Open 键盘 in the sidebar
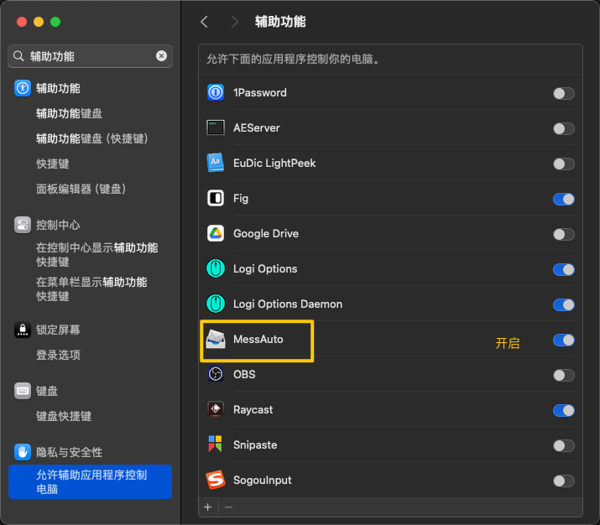The height and width of the screenshot is (525, 600). 47,391
